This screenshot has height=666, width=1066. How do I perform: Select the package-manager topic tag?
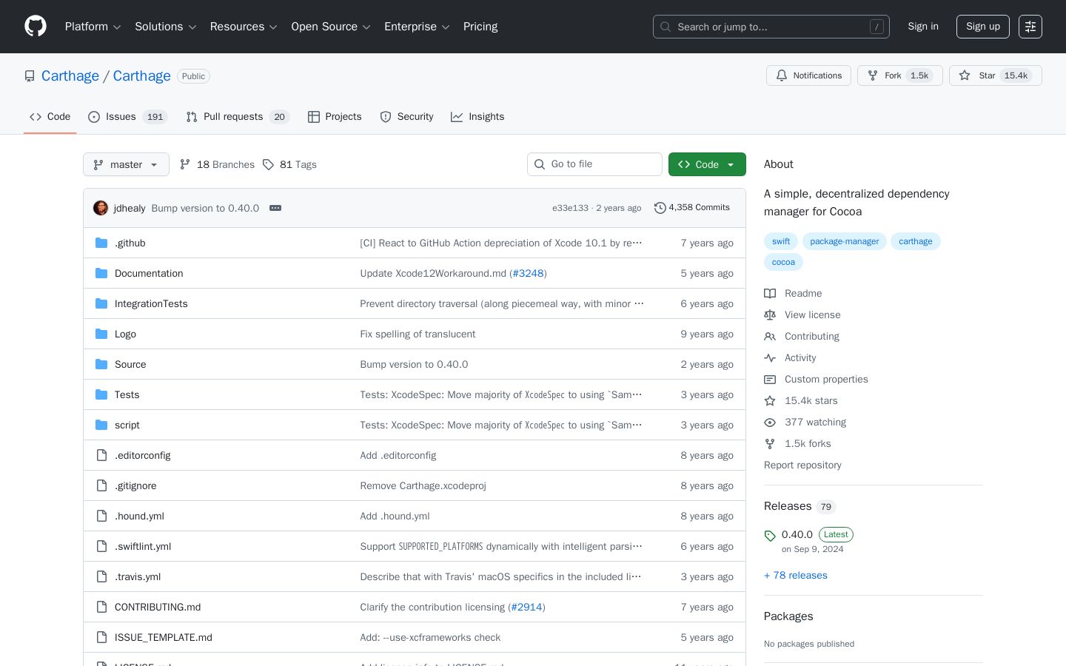845,241
